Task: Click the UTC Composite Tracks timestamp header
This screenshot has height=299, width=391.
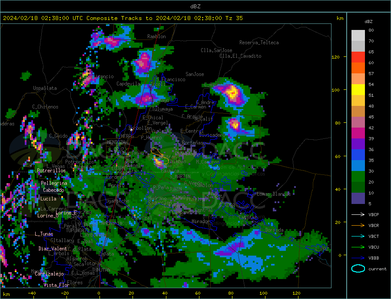Action: 123,18
